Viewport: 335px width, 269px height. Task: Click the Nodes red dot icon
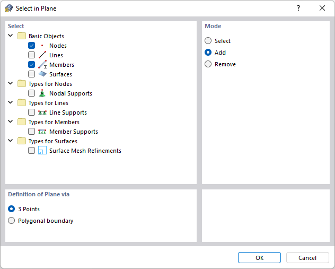42,46
